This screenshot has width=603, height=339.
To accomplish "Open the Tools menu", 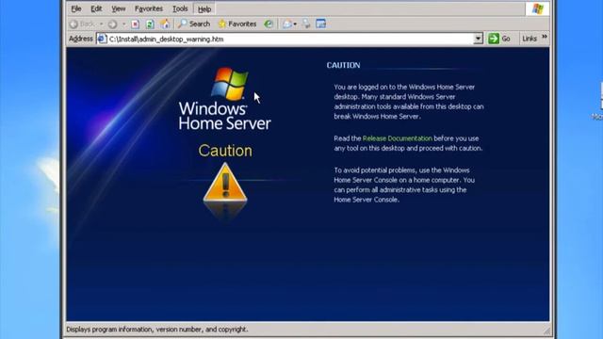I will pos(180,8).
